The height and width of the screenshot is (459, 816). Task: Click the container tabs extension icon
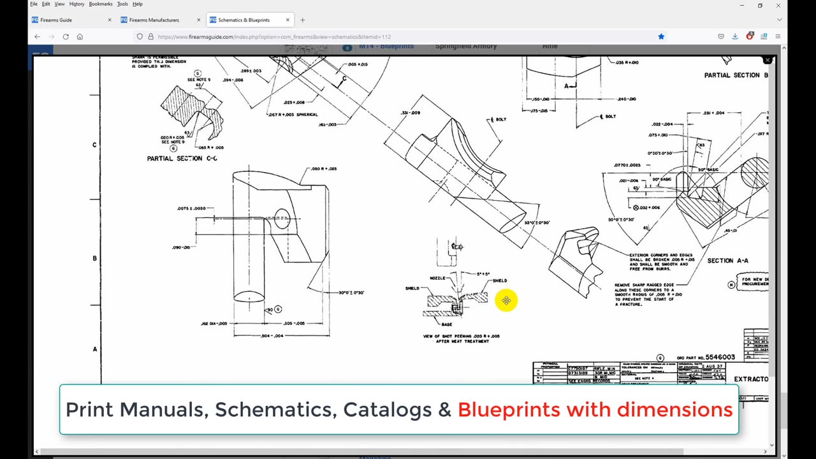coord(764,36)
